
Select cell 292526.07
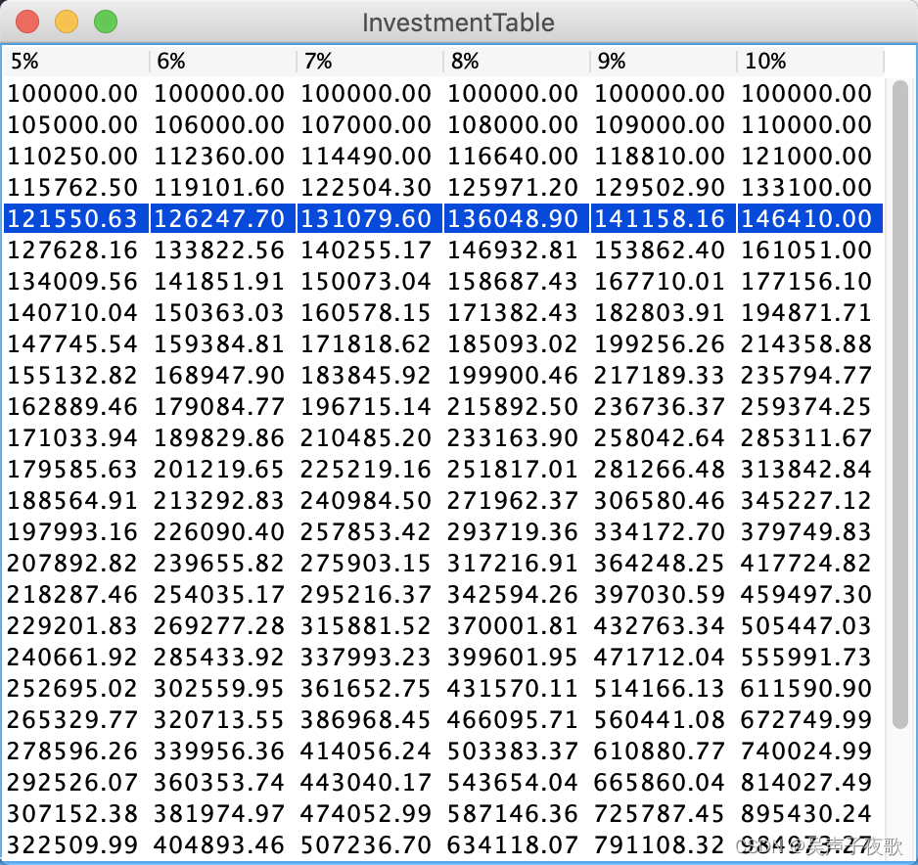pos(76,783)
